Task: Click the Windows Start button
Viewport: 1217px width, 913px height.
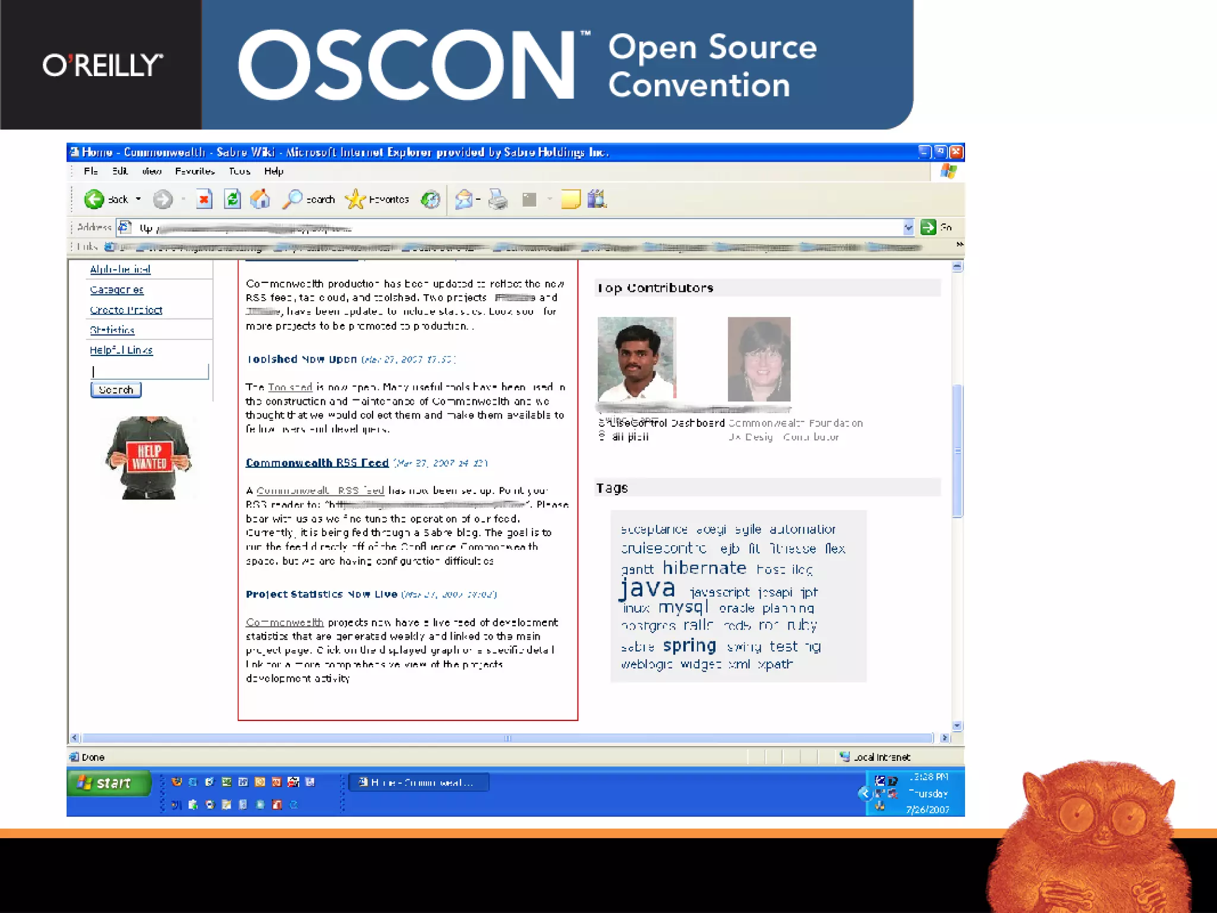Action: [108, 783]
